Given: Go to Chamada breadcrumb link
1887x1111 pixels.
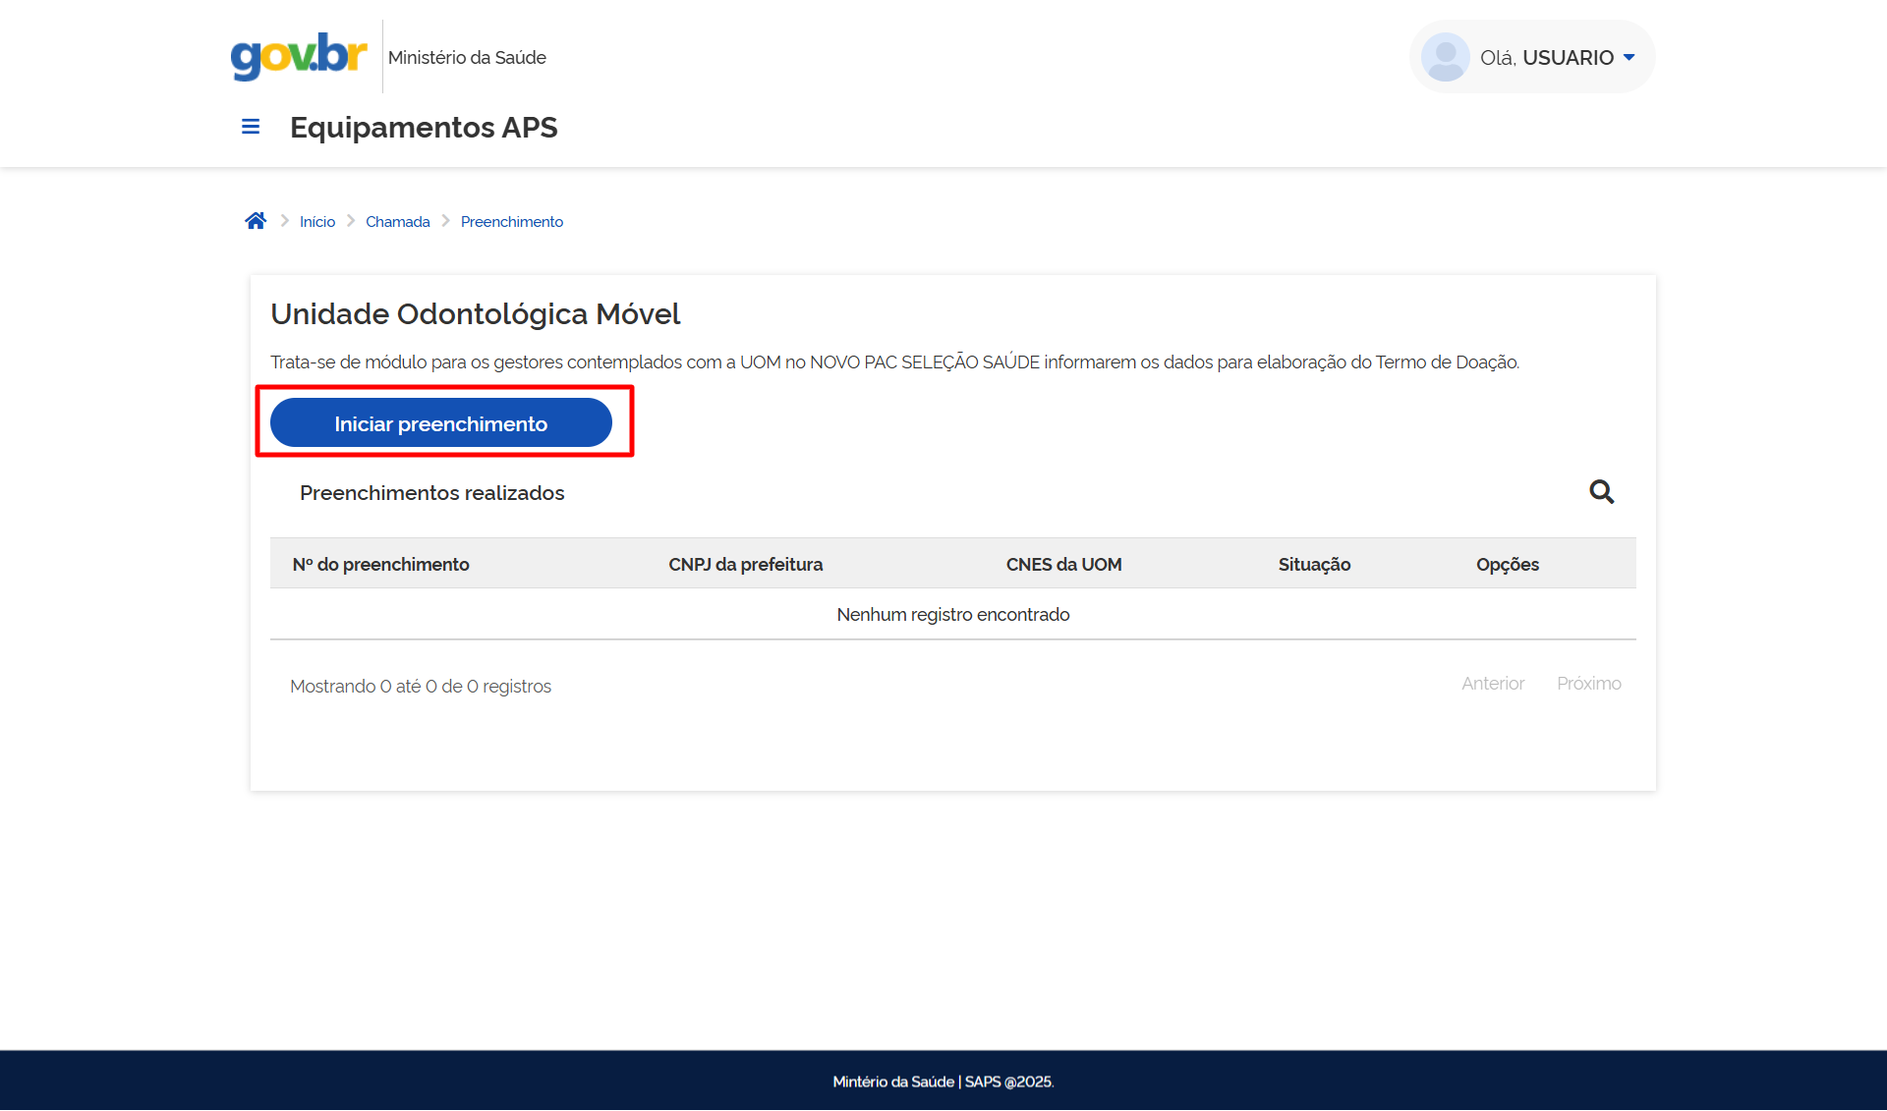Looking at the screenshot, I should pos(397,222).
